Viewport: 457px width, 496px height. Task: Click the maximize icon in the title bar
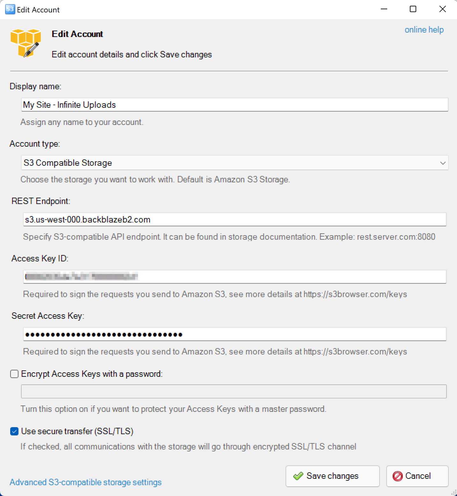pos(413,9)
